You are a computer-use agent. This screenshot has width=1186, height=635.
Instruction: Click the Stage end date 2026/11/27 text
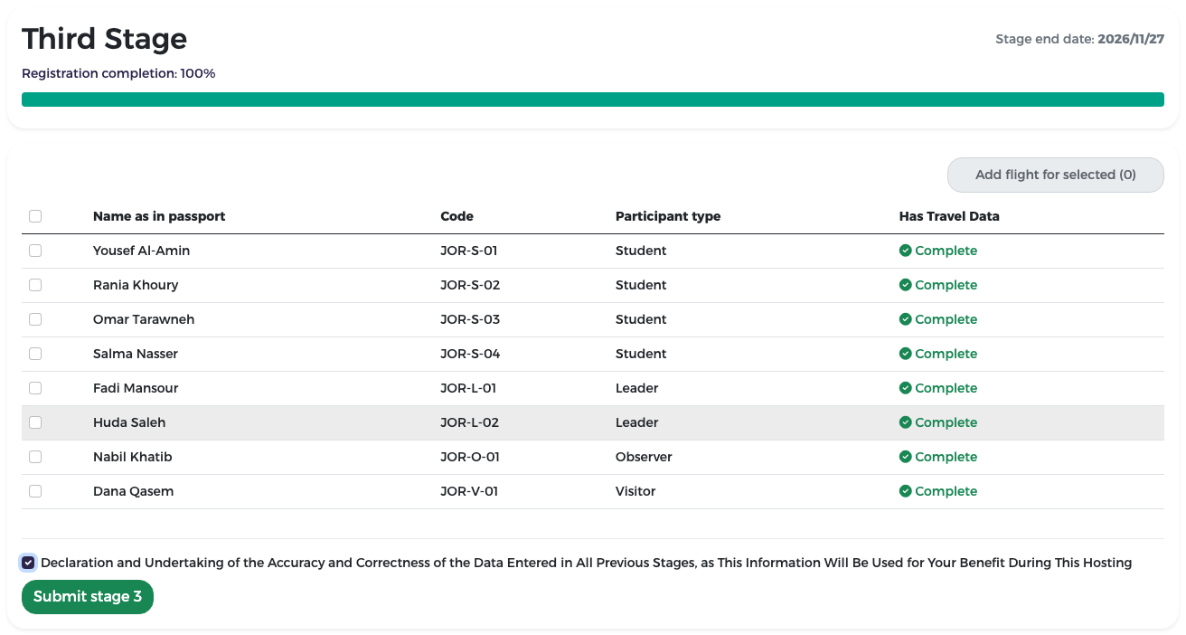[x=1079, y=39]
